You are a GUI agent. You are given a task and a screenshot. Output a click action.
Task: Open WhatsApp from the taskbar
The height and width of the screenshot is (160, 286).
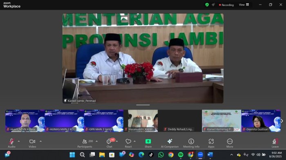(161, 155)
